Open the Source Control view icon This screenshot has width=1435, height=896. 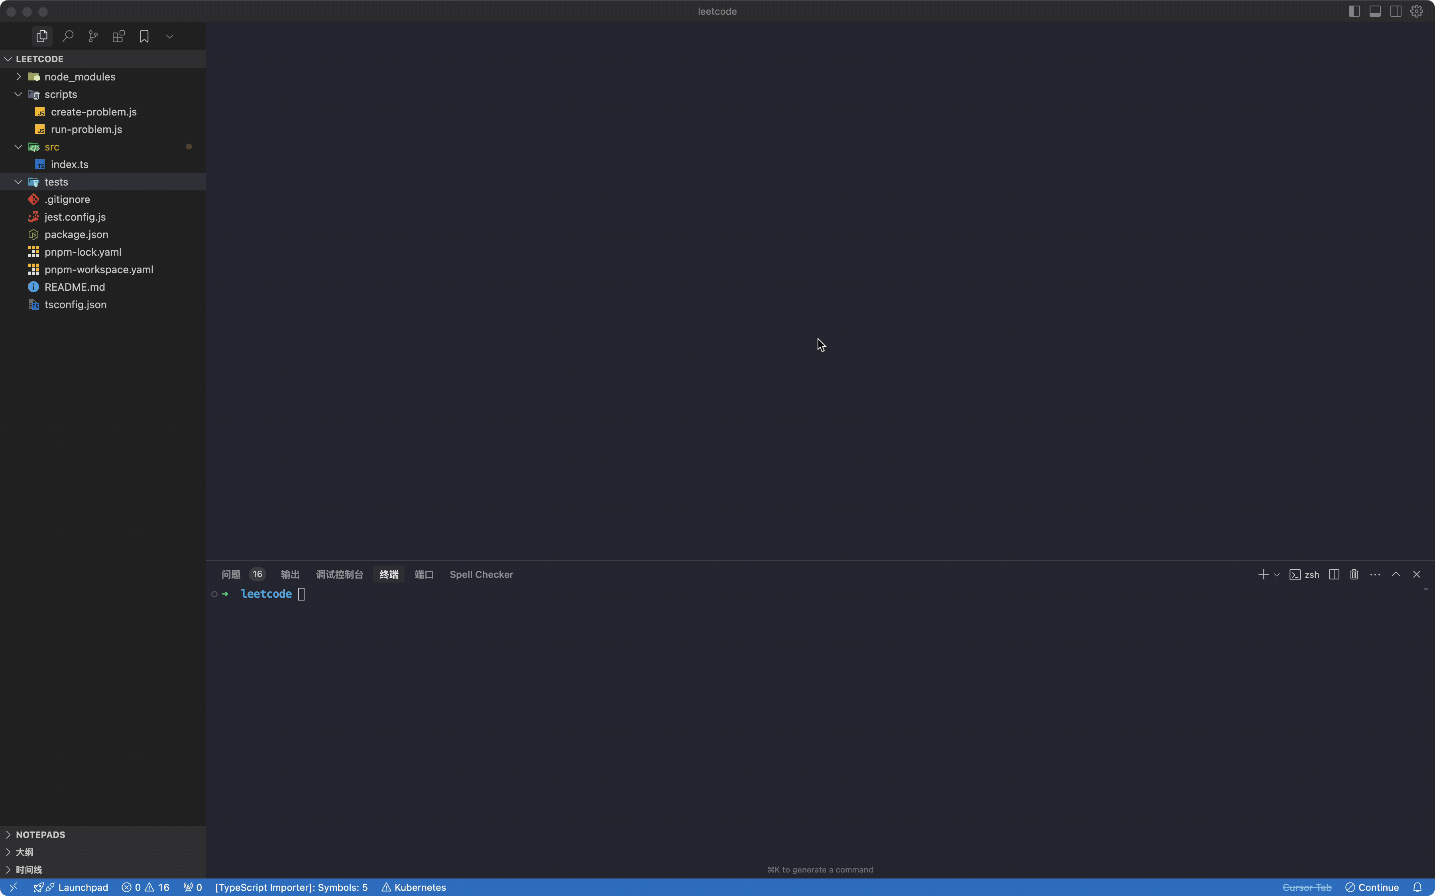[x=93, y=37]
